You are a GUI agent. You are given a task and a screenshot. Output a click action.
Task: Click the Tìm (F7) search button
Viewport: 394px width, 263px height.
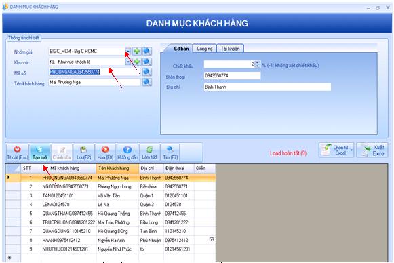tap(170, 153)
